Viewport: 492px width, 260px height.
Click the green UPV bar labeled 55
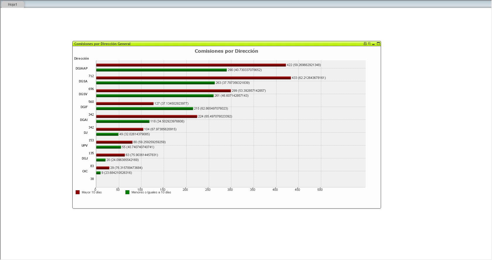tap(109, 147)
